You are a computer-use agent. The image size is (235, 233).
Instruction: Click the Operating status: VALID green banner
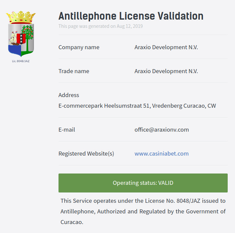tap(143, 183)
